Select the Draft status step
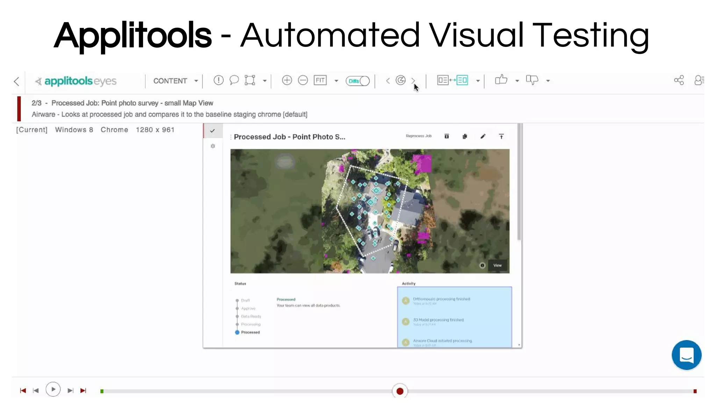The image size is (716, 403). pyautogui.click(x=243, y=301)
